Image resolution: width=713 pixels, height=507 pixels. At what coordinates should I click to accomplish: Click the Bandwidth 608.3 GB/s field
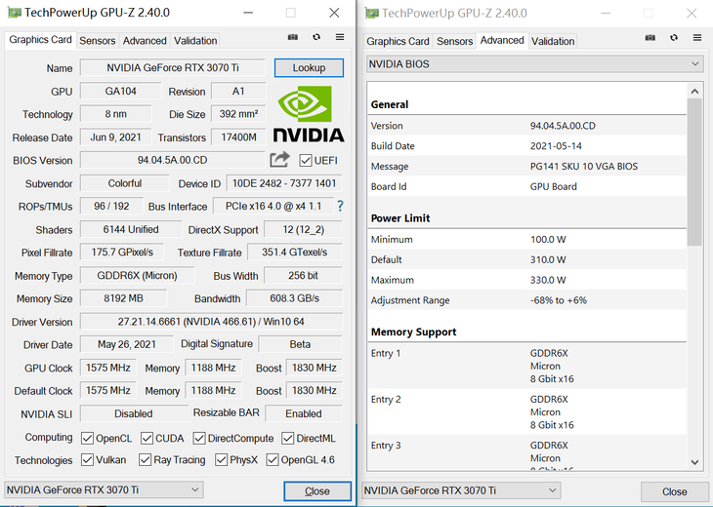[294, 298]
